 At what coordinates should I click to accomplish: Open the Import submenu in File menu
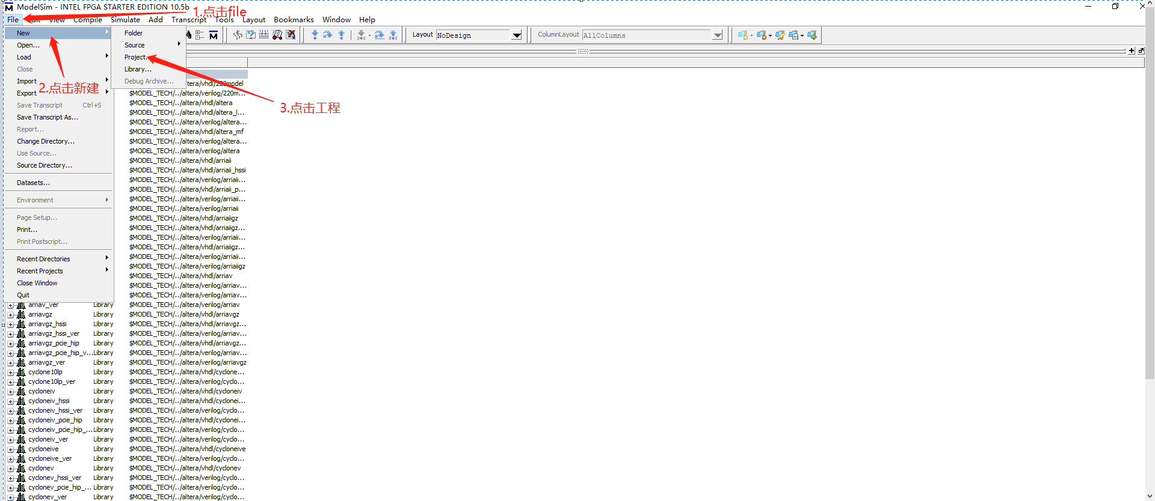(x=58, y=81)
